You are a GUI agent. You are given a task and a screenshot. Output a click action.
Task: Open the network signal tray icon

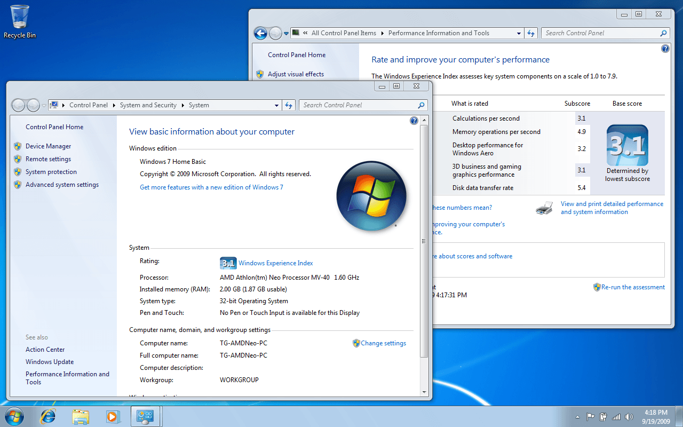[616, 417]
